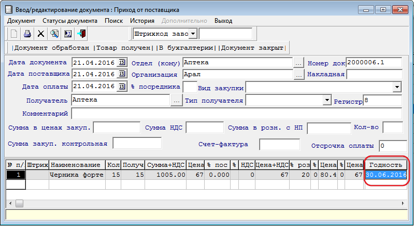The image size is (414, 226).
Task: Click the Кол-во field
Action: [393, 128]
